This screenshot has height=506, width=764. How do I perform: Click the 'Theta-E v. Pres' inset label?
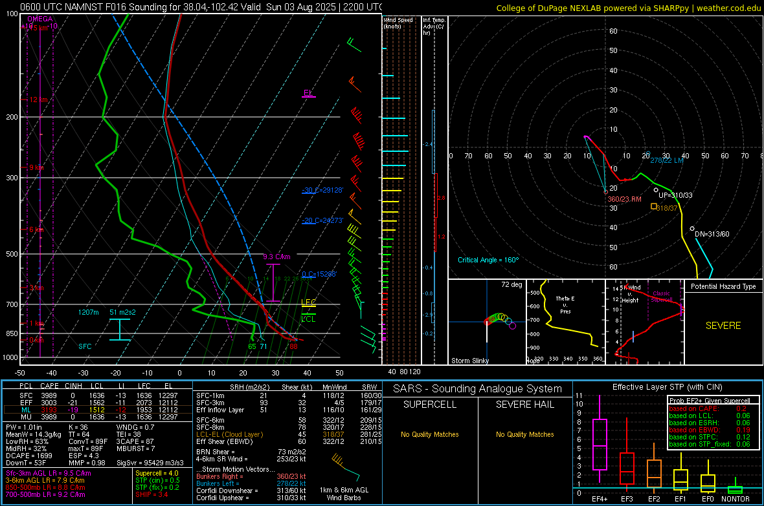[x=565, y=304]
